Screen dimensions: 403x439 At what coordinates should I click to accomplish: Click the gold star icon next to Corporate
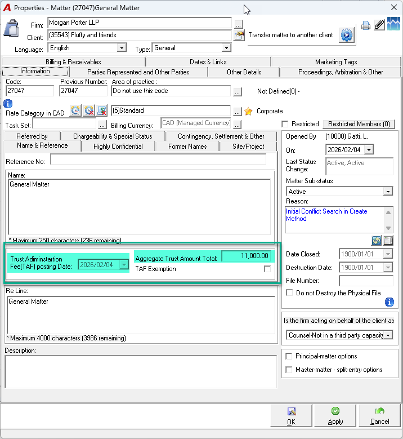[248, 111]
